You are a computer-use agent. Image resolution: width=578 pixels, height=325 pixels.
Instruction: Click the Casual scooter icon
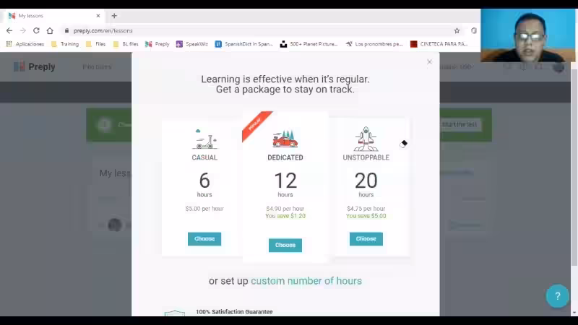coord(204,139)
